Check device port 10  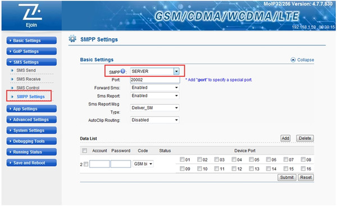(x=199, y=168)
